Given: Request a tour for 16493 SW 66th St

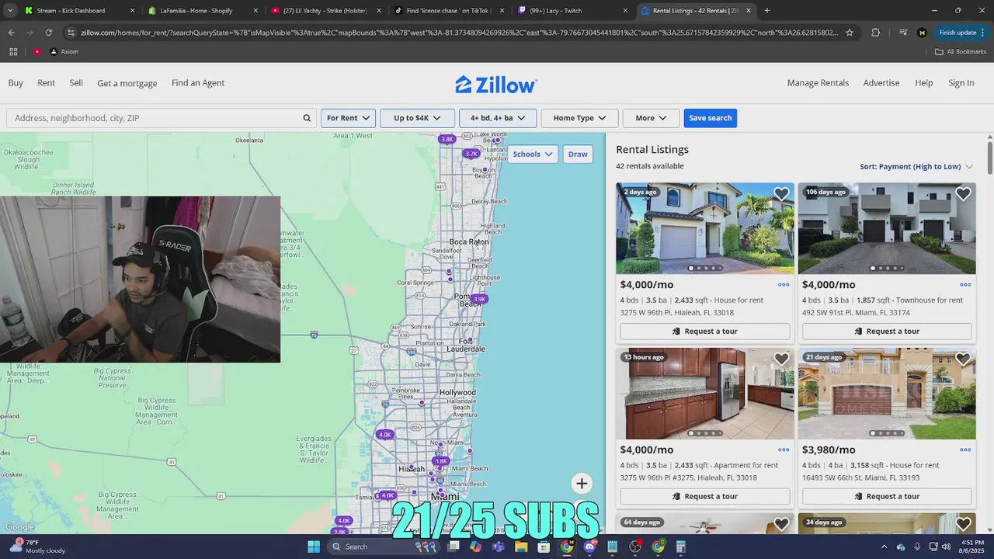Looking at the screenshot, I should [x=887, y=496].
